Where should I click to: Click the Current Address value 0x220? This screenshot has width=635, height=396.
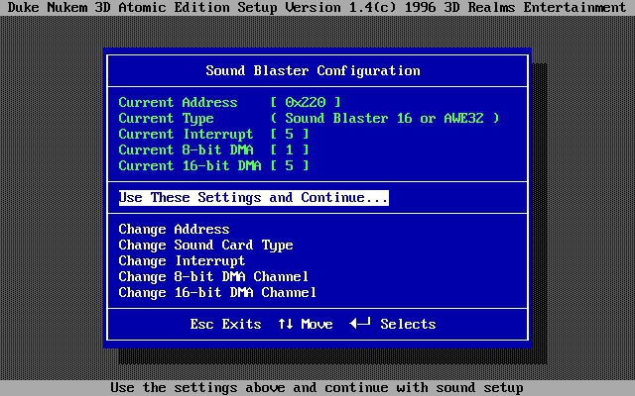click(x=306, y=102)
